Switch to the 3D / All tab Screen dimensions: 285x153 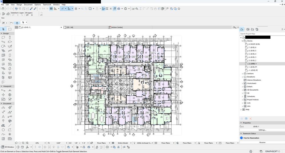70,27
